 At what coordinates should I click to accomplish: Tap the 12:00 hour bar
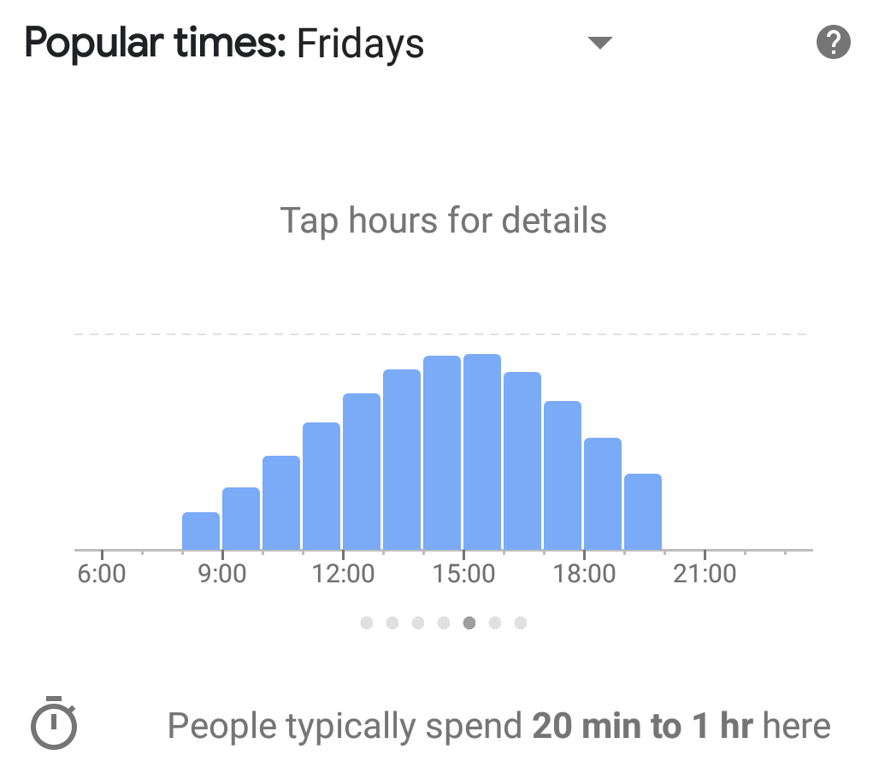point(362,472)
